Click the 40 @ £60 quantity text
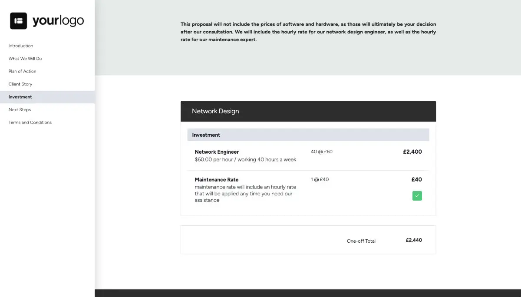 coord(321,152)
